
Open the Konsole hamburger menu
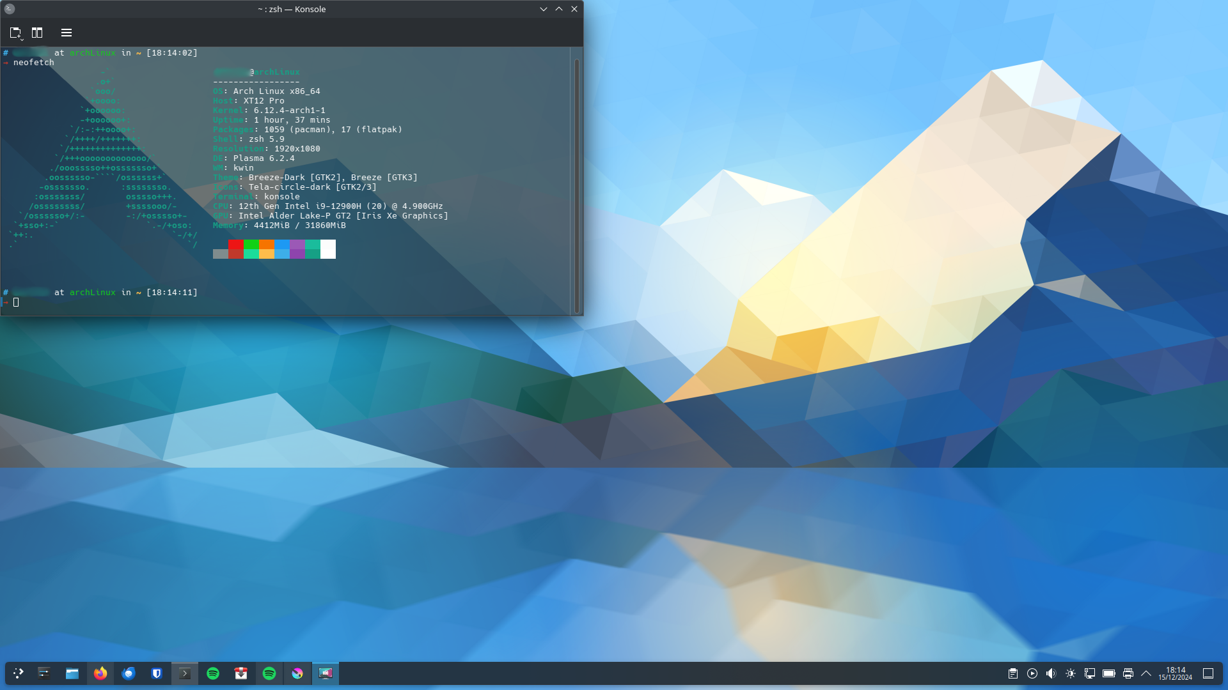pos(67,33)
